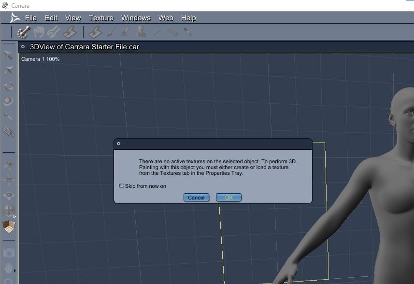The width and height of the screenshot is (414, 284).
Task: Select the clone stamp tool
Action: 142,32
